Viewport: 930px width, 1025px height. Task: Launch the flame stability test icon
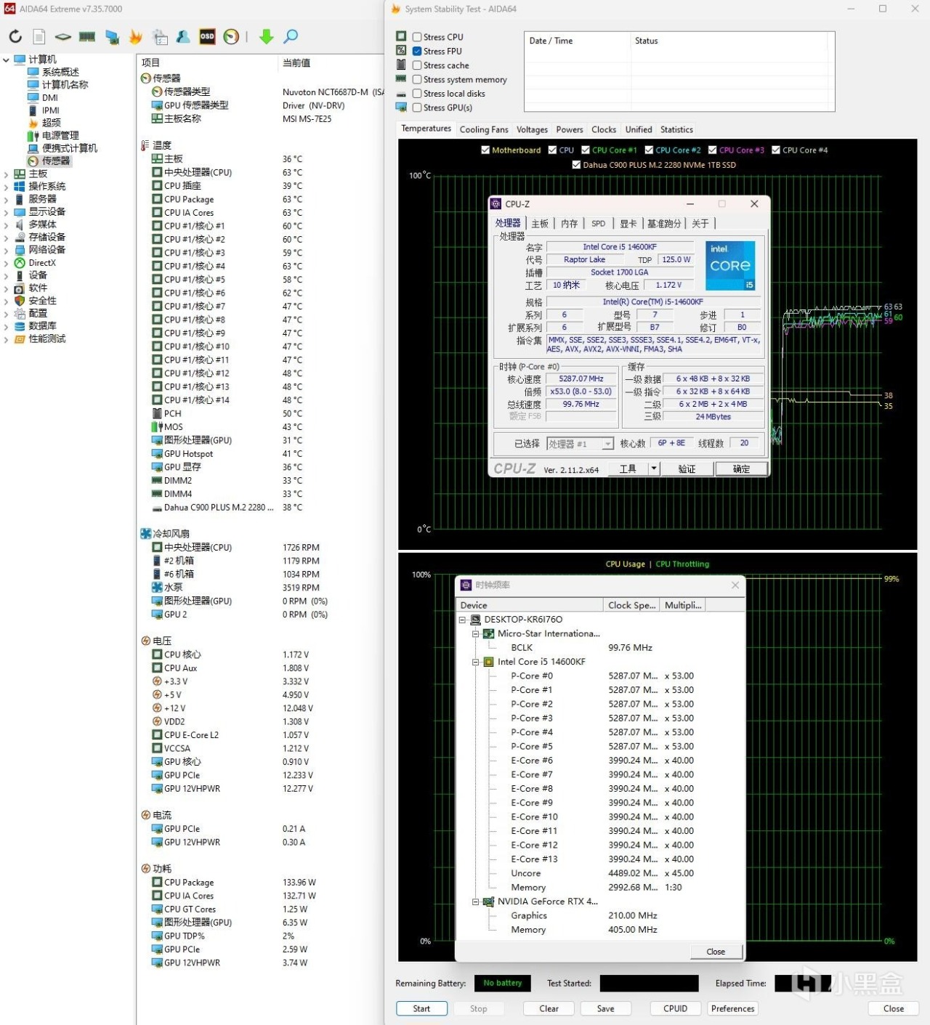(x=136, y=36)
